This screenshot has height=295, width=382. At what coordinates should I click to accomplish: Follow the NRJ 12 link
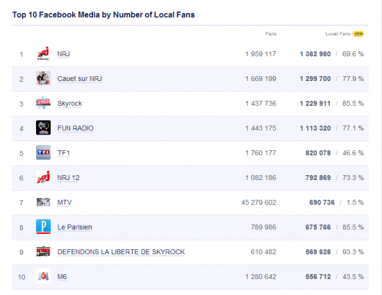[68, 178]
